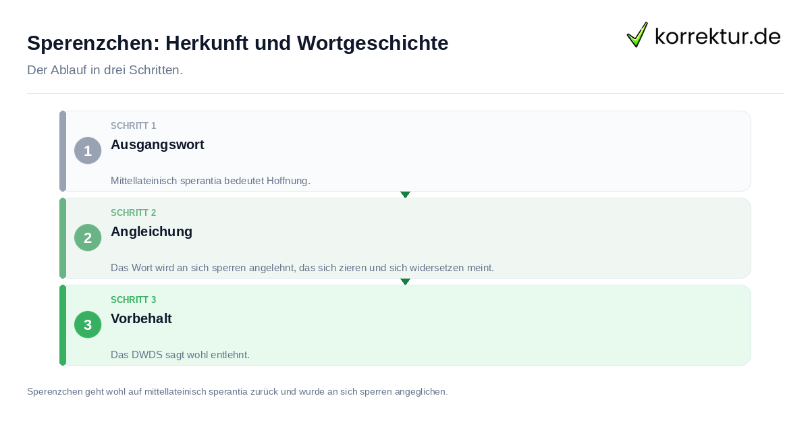Select the heading 'Sperenzchen: Herkunft und Wortgeschichte'
This screenshot has height=425, width=810.
tap(238, 43)
